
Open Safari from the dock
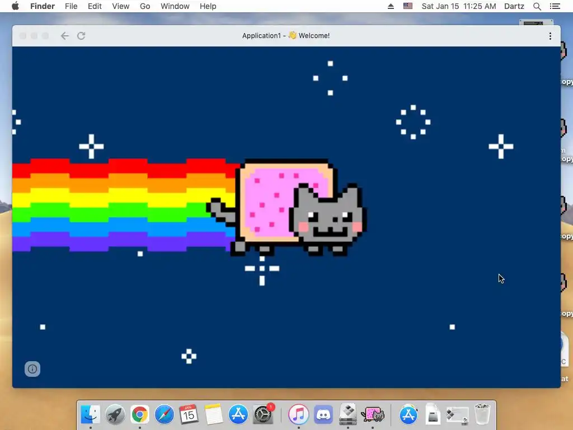[165, 415]
